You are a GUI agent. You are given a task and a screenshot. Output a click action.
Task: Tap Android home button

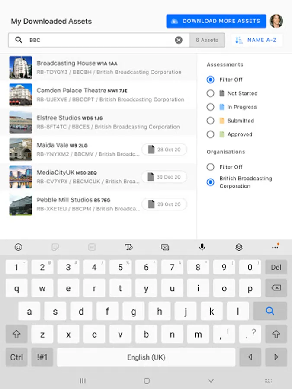pos(147,380)
